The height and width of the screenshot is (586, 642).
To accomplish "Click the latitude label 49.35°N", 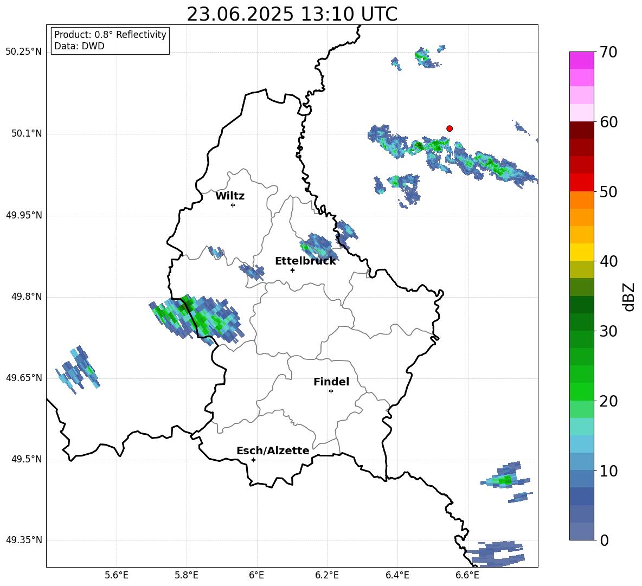I will pyautogui.click(x=24, y=540).
